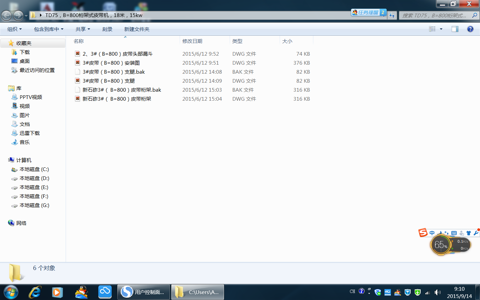Open the 音乐 library icon
Viewport: 480px width, 300px height.
tap(14, 142)
